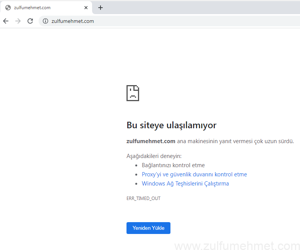Click the Bu siteye ulaşılamıyor heading
Image resolution: width=300 pixels, height=250 pixels.
coord(171,125)
